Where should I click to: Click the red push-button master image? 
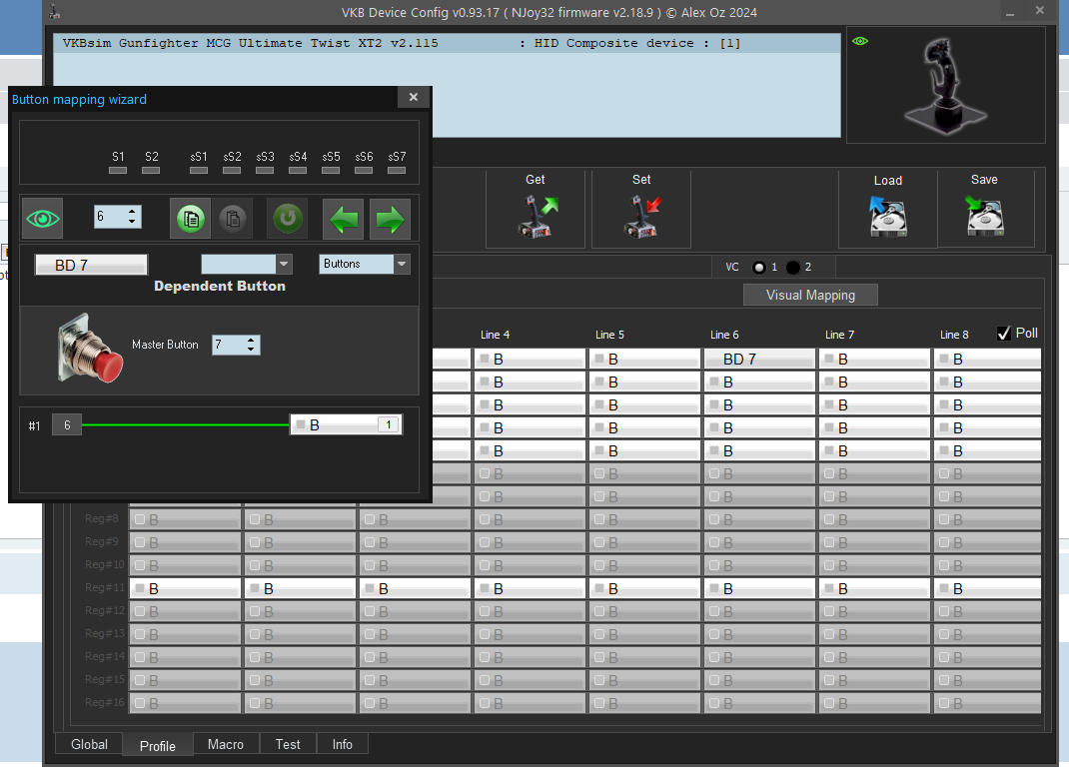(x=89, y=349)
